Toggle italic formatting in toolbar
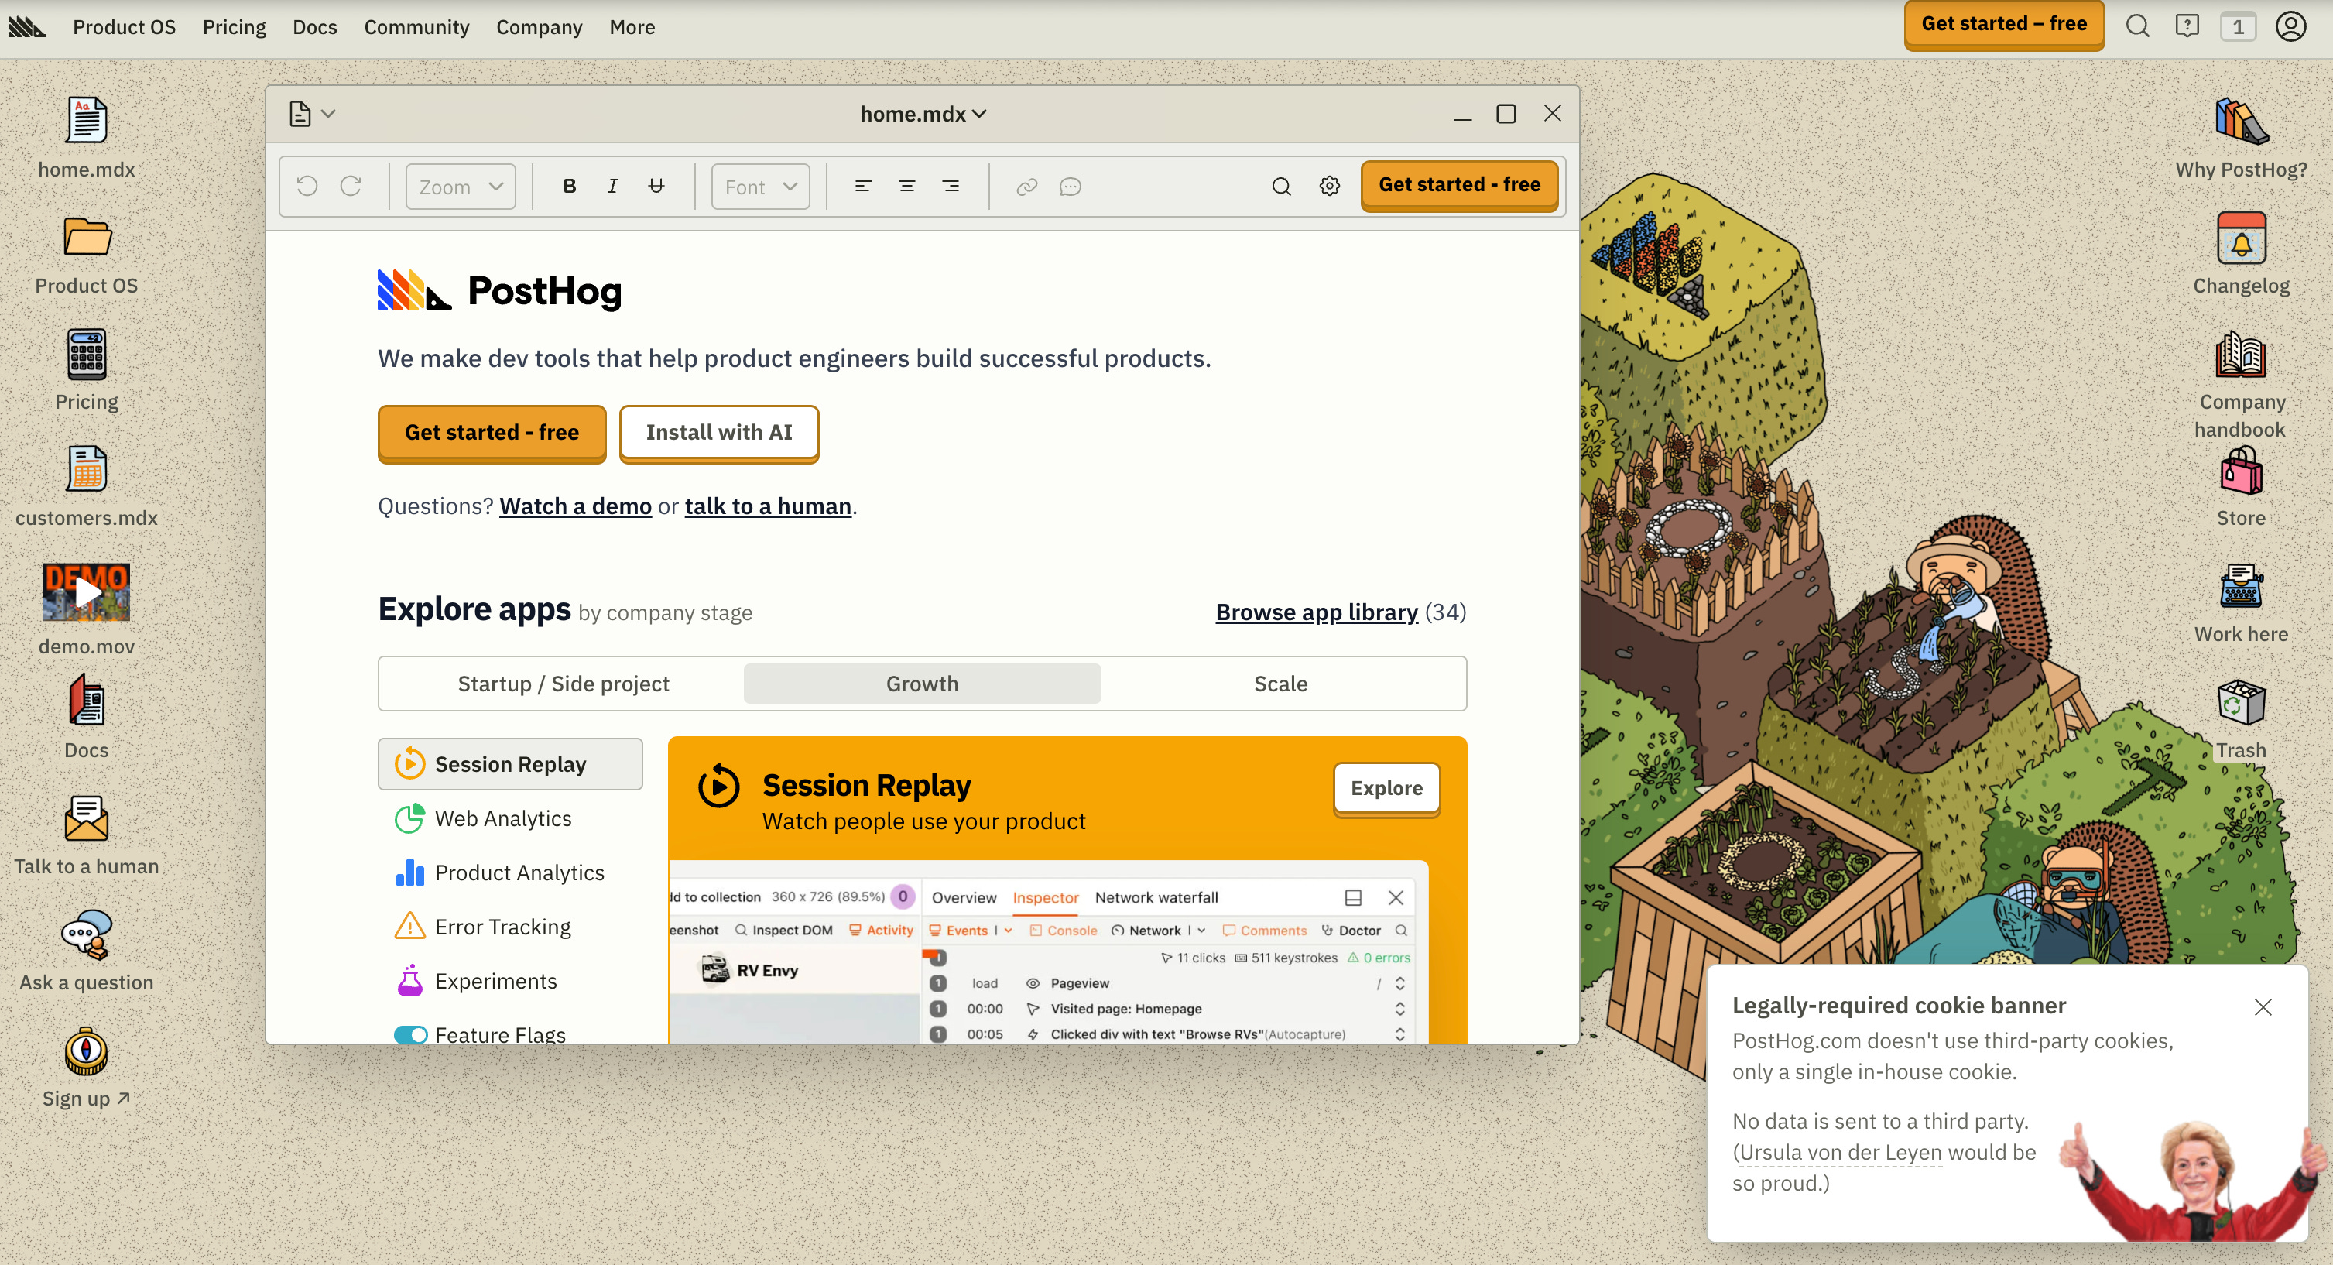2333x1265 pixels. [612, 187]
